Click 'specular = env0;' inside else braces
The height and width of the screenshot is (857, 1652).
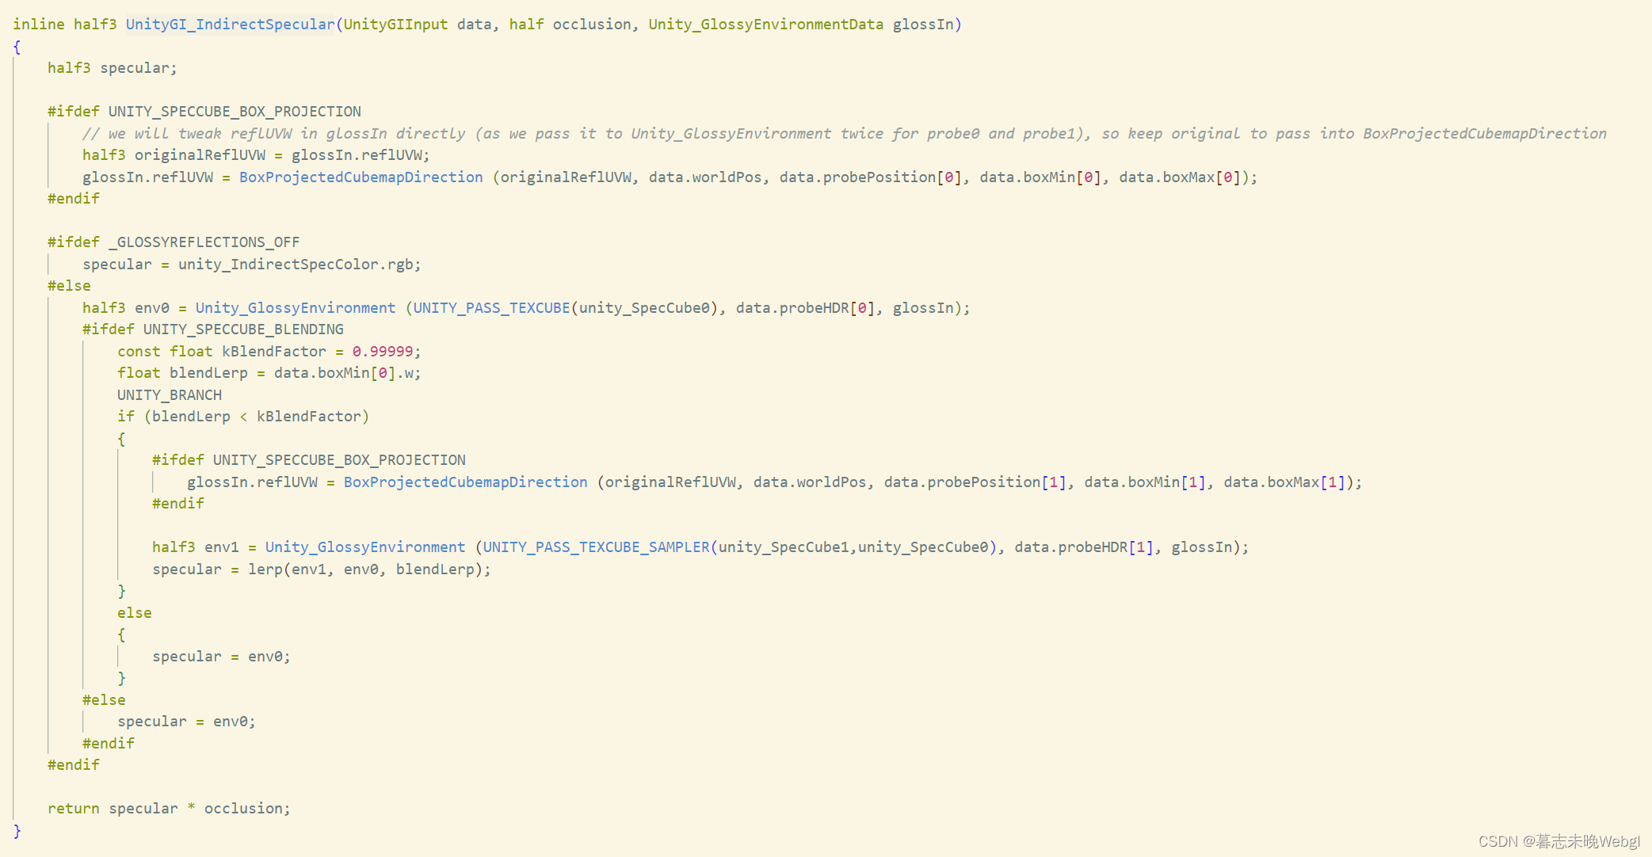click(222, 656)
